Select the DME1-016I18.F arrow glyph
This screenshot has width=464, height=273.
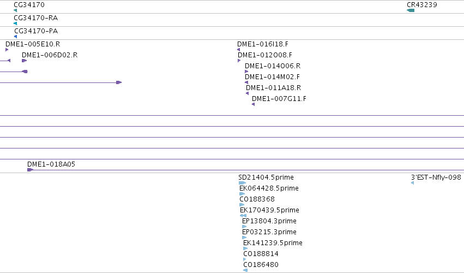pos(238,50)
